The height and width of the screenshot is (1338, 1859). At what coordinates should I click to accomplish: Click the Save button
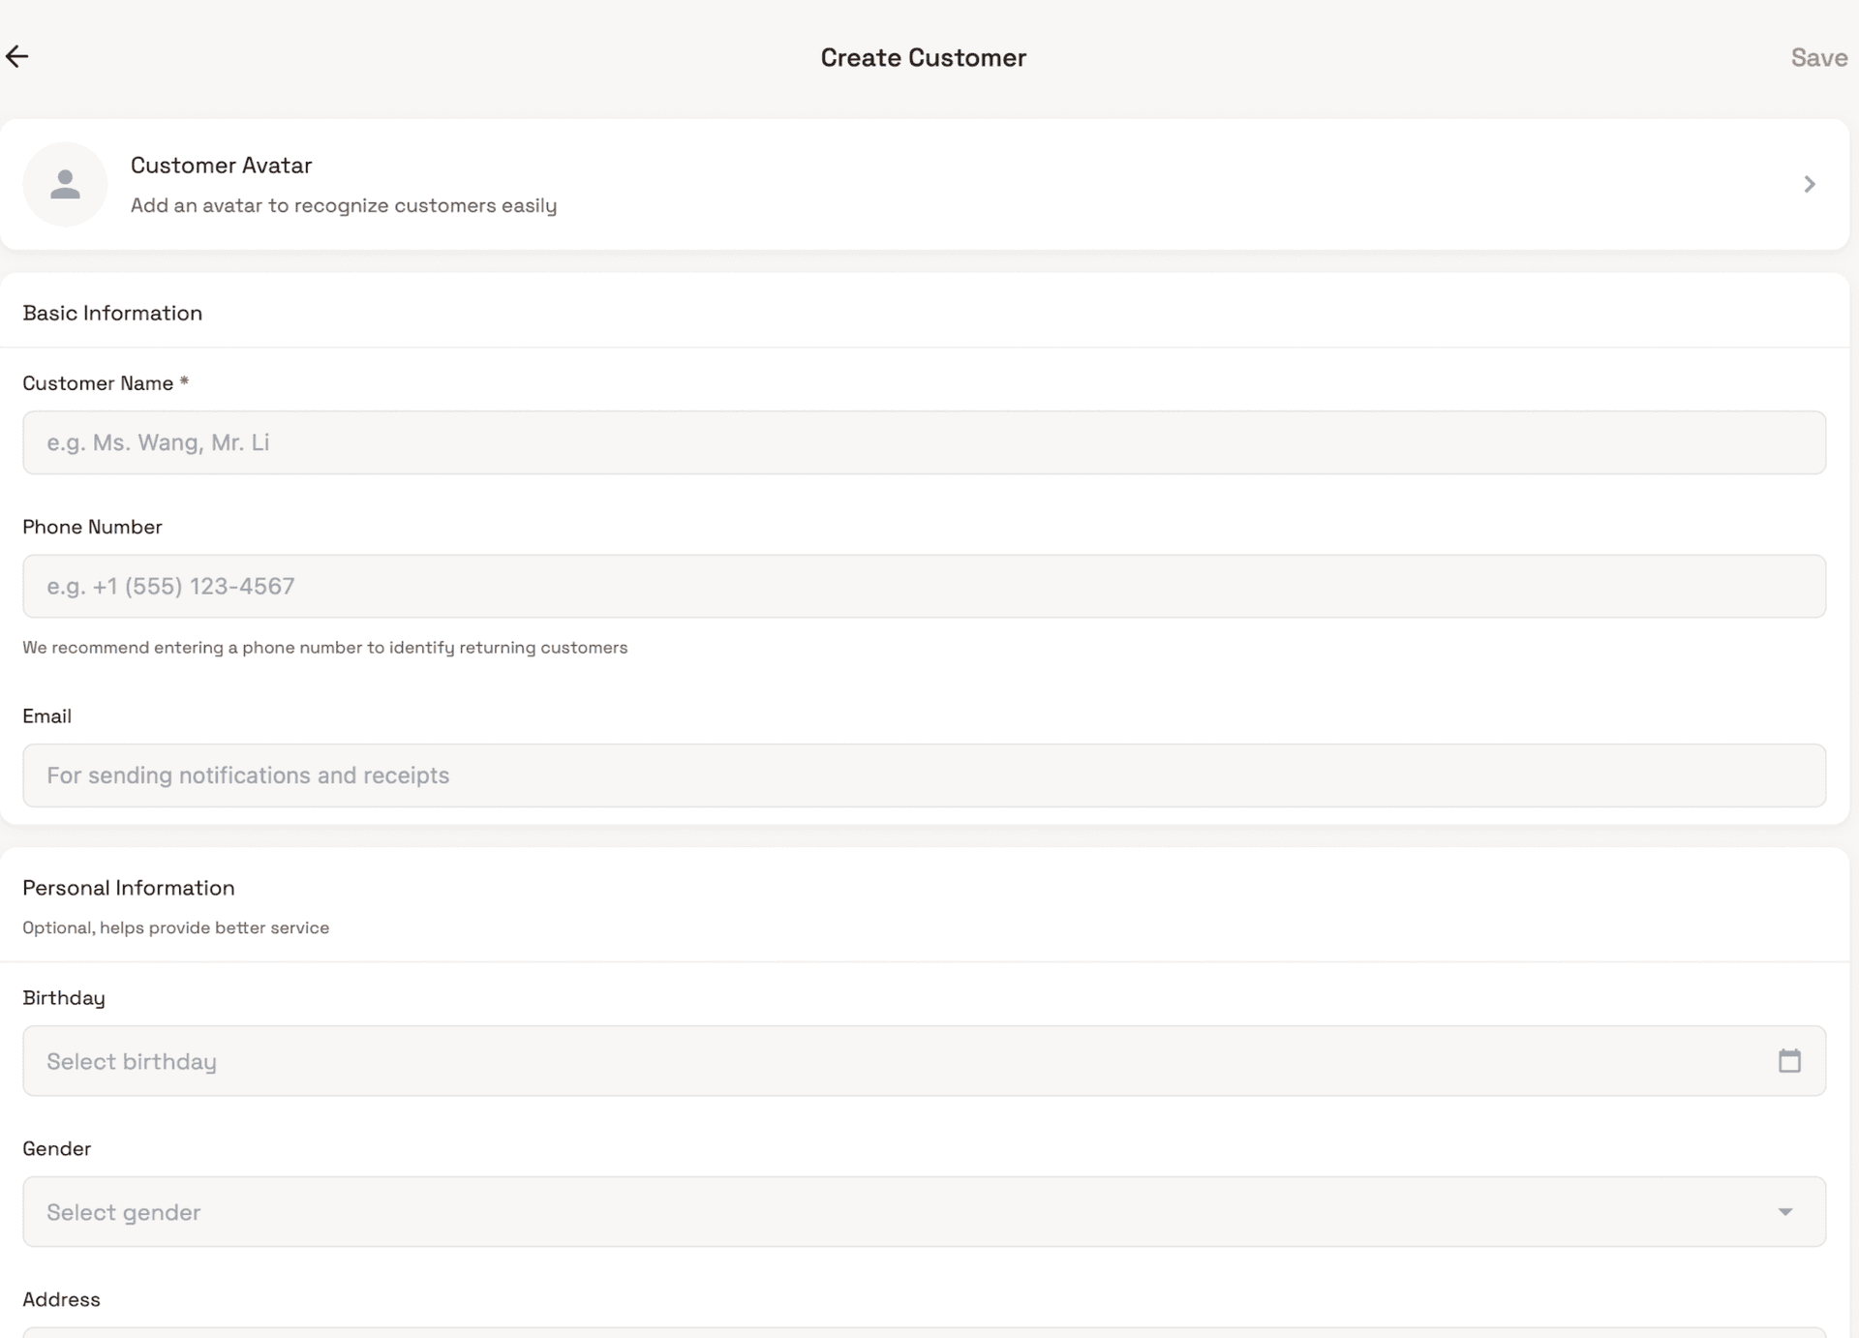pyautogui.click(x=1818, y=57)
